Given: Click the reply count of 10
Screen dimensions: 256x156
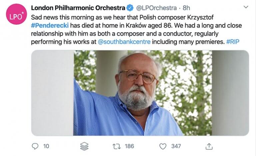Looking at the screenshot, I should (46, 146).
